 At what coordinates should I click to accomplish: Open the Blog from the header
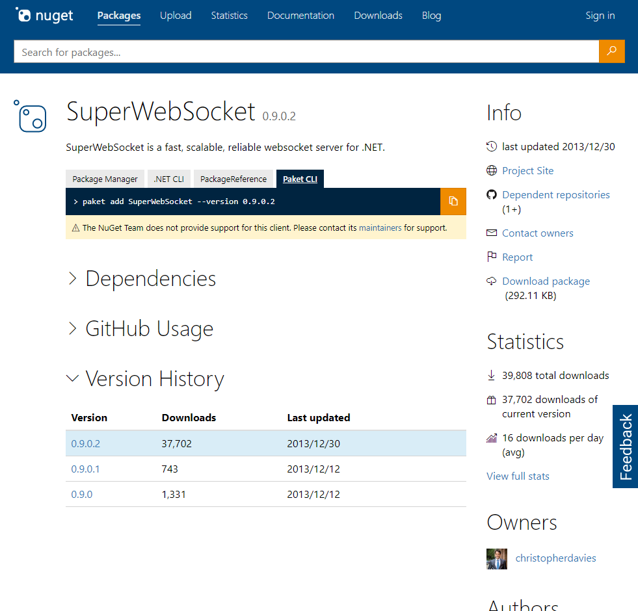click(x=432, y=16)
